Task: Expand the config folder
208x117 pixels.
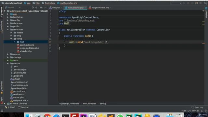Action: (8, 20)
